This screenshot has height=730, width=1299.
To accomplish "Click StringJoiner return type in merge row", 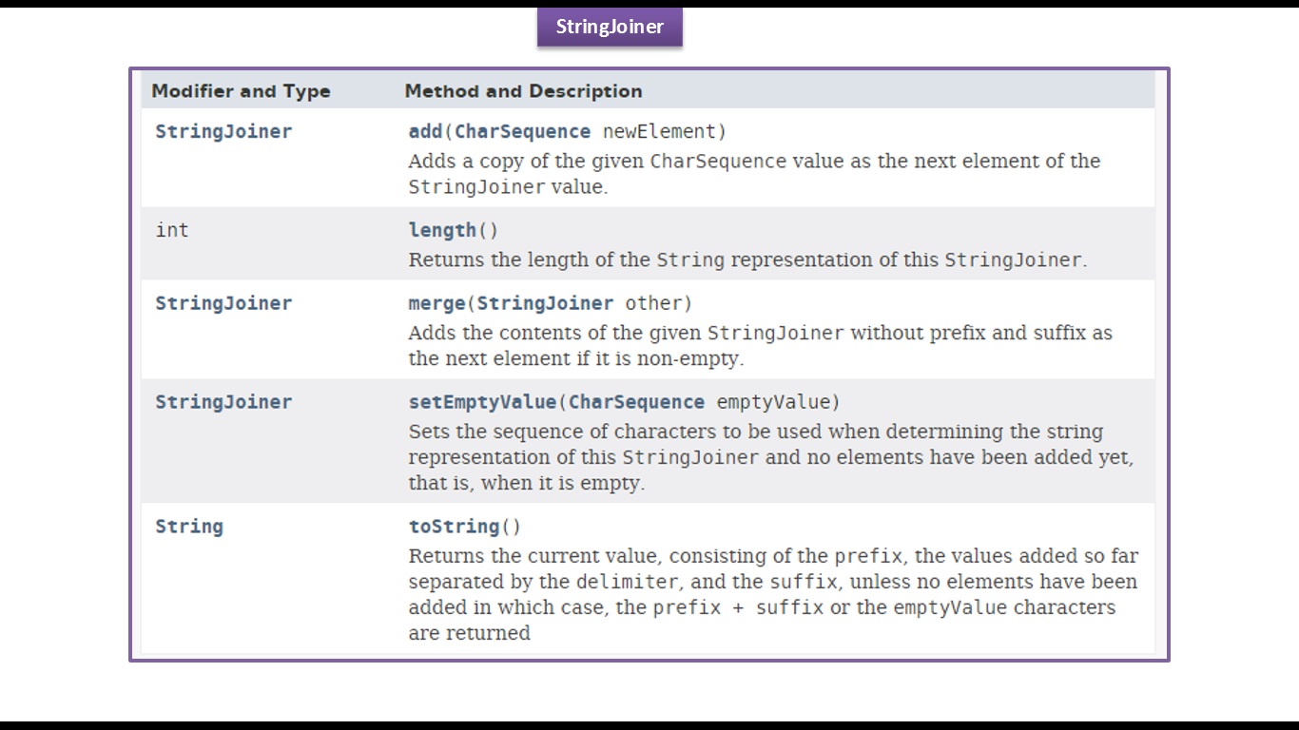I will [223, 303].
